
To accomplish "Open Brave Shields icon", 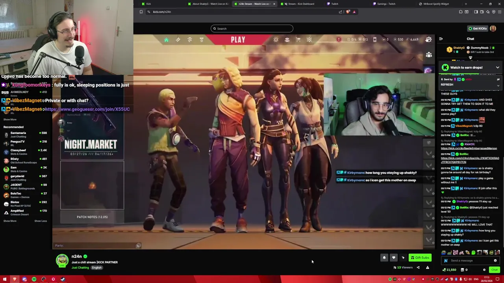I will coord(348,12).
